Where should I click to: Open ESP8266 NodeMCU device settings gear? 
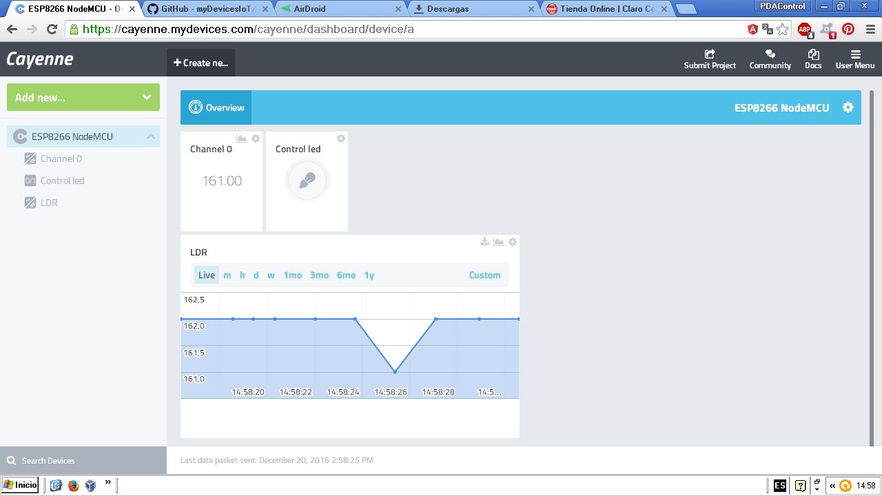(848, 107)
